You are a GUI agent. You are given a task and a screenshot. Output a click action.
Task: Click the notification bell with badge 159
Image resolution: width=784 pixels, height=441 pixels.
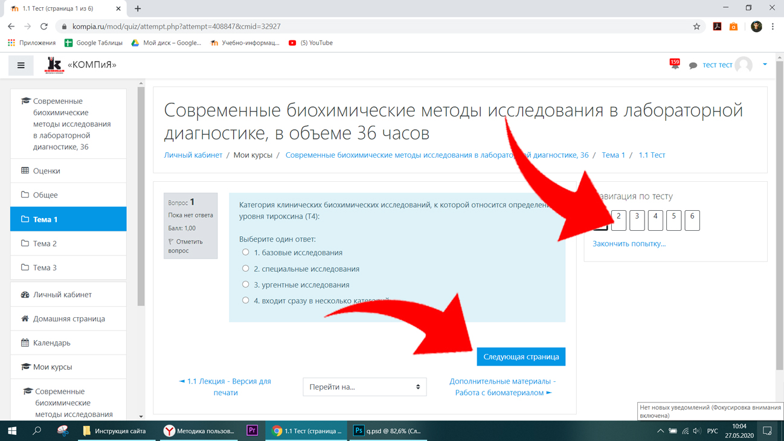[x=675, y=64]
